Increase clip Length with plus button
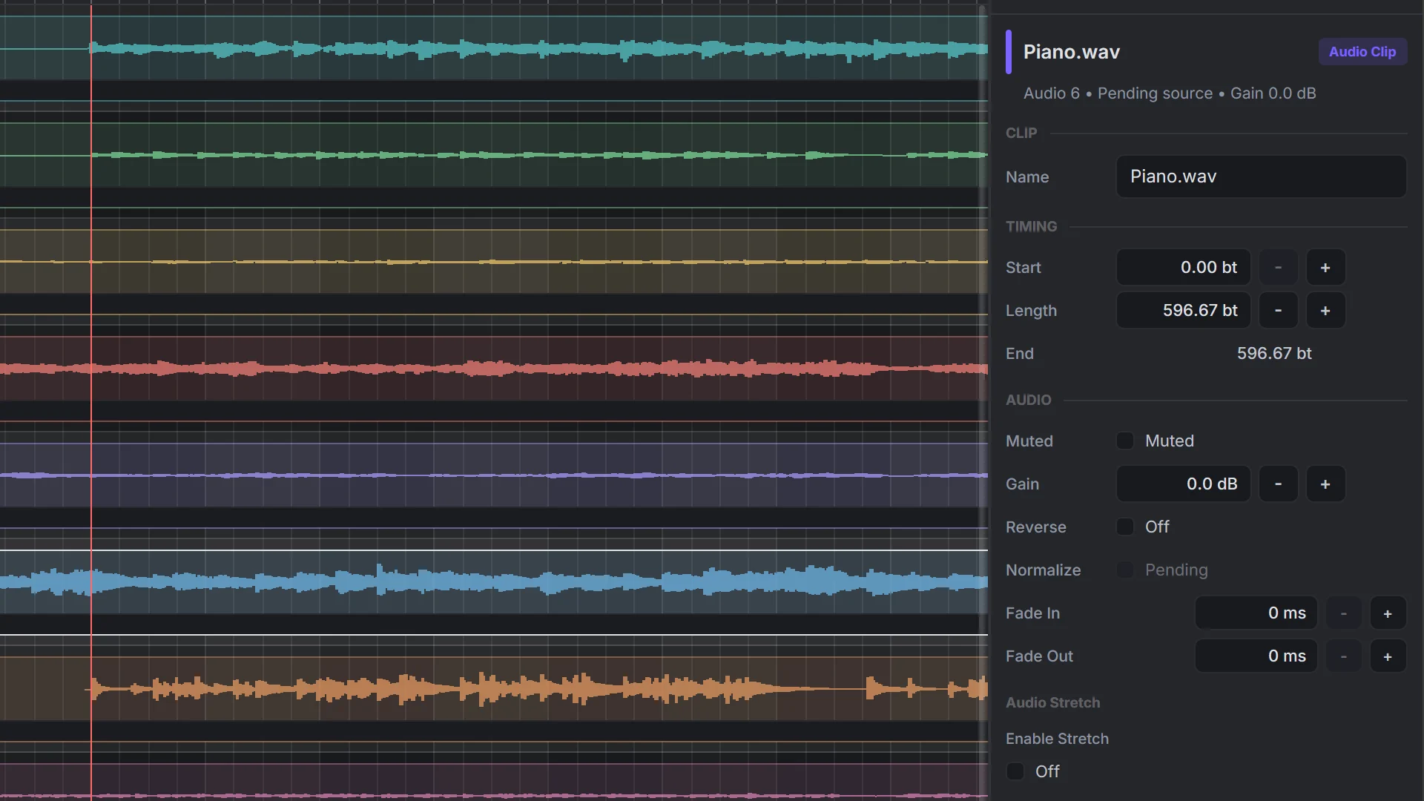Viewport: 1424px width, 801px height. [1325, 310]
